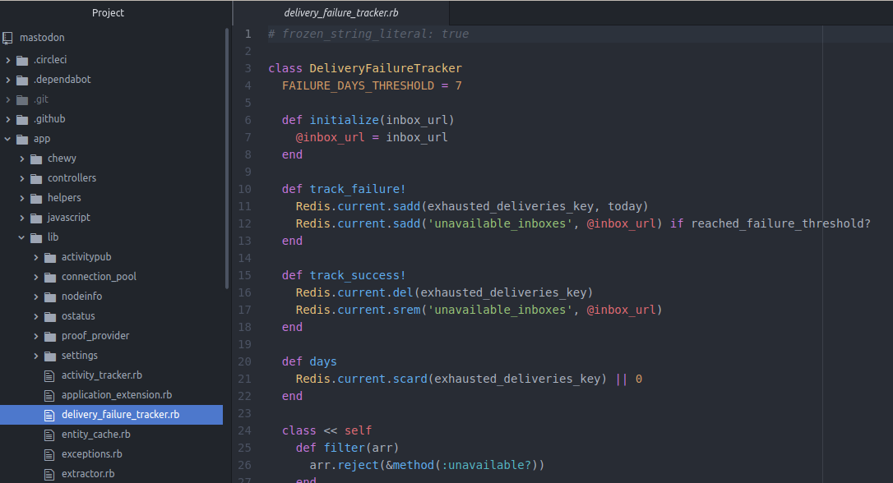Click the file icon beside activity_tracker.rb
Viewport: 893px width, 483px height.
click(x=49, y=375)
